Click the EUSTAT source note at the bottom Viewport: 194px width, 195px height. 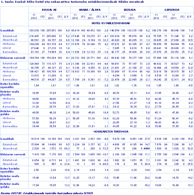[44, 193]
